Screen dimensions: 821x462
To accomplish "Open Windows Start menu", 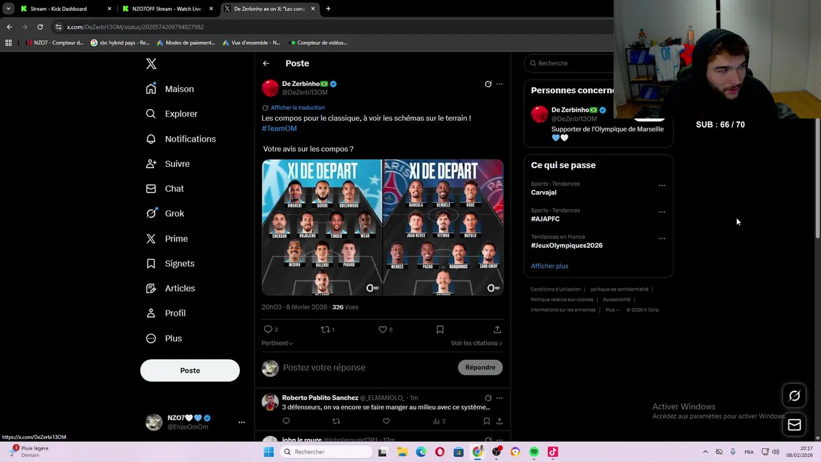I will (269, 452).
